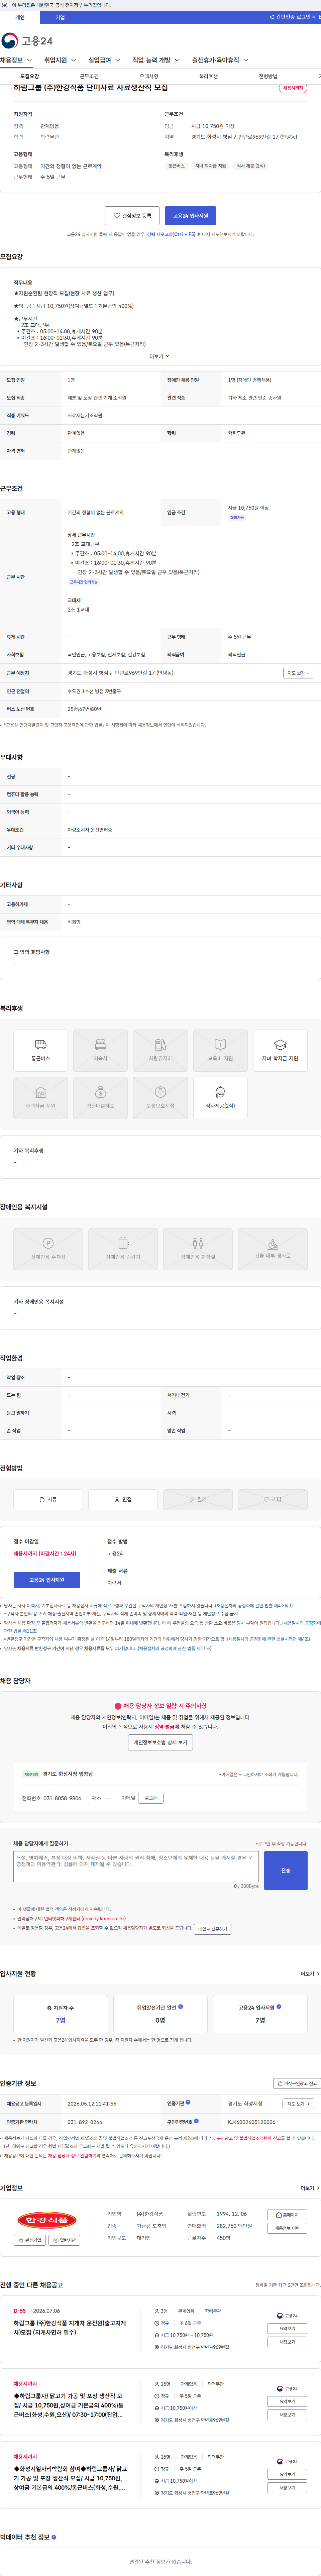This screenshot has height=2576, width=321.
Task: Click the 기숙사 welfare icon
Action: [100, 1050]
